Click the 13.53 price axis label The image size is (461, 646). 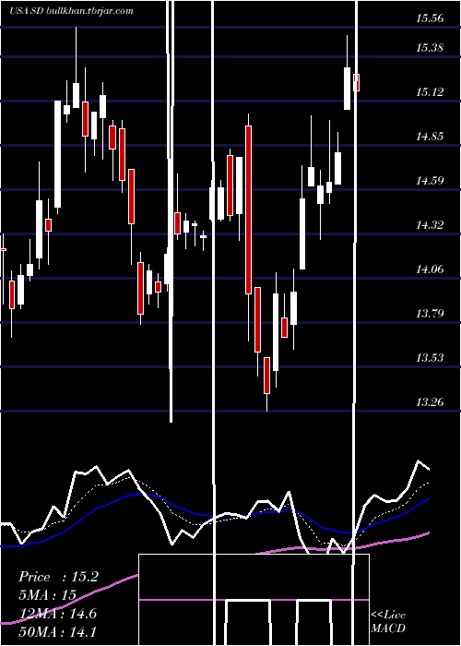coord(430,358)
